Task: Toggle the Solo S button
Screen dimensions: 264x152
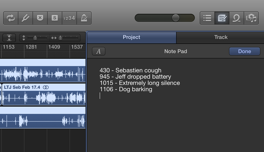Action: 55,18
